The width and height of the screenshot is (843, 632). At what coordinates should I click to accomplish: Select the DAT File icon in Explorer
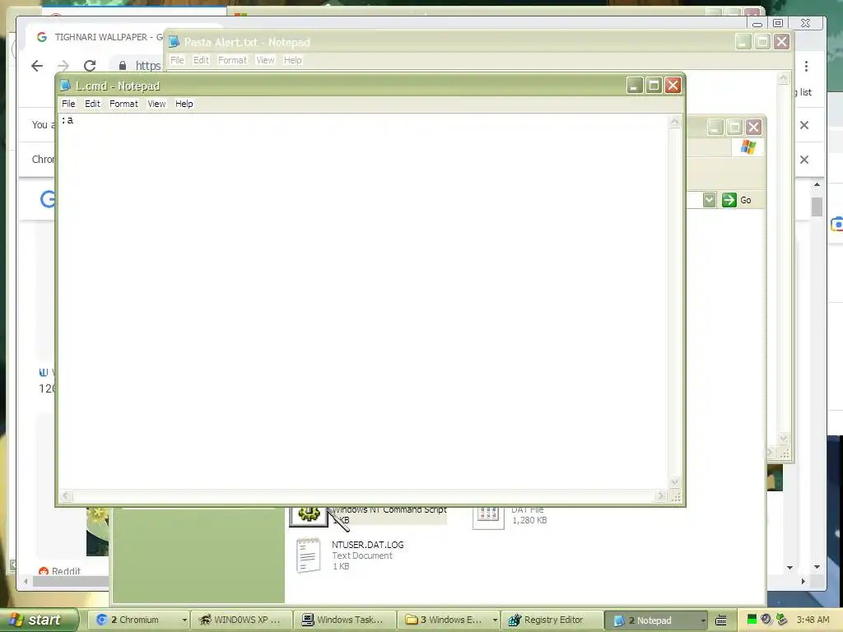[x=488, y=517]
